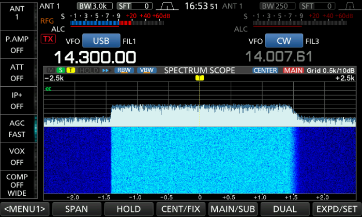Screen dimensions: 362x217
Task: Tap the 0 center axis label
Action: pos(200,197)
